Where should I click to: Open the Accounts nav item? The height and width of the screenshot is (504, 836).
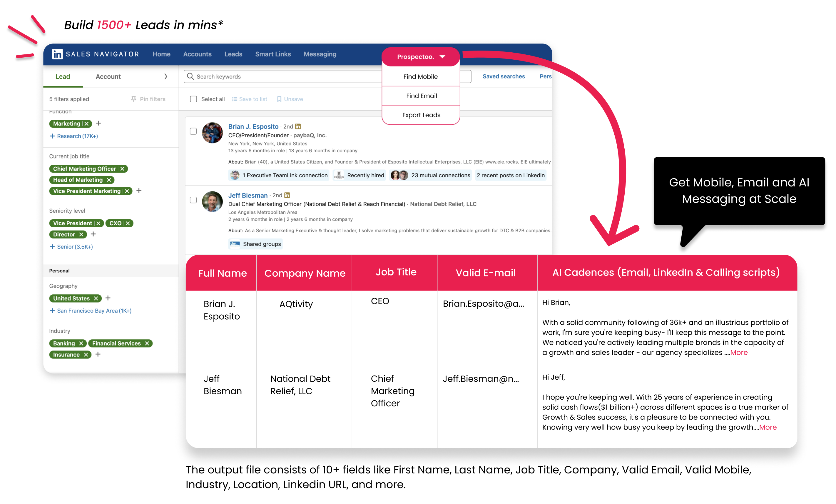click(198, 54)
